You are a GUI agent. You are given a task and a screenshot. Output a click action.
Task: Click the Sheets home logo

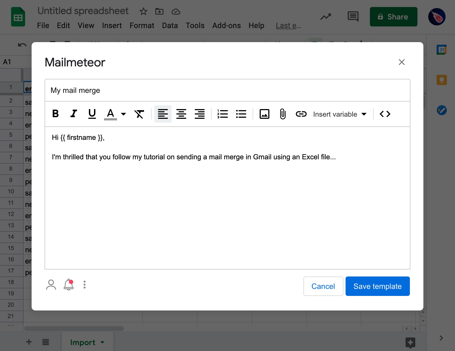click(x=18, y=17)
